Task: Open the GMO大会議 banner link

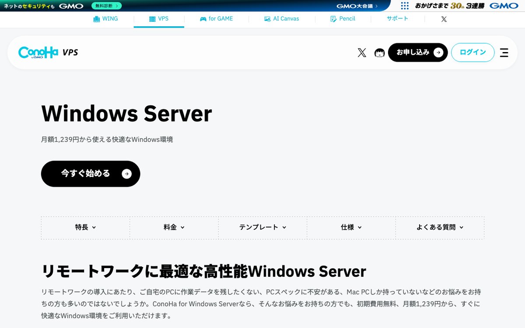Action: pyautogui.click(x=357, y=6)
